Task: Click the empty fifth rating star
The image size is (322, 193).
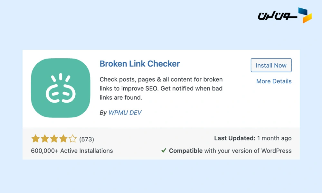Action: (73, 139)
